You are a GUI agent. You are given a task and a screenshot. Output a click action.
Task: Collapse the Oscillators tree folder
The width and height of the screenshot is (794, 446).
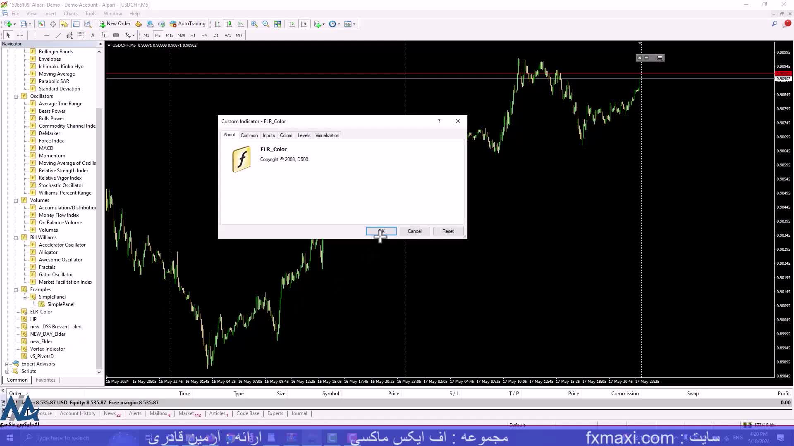pos(16,96)
